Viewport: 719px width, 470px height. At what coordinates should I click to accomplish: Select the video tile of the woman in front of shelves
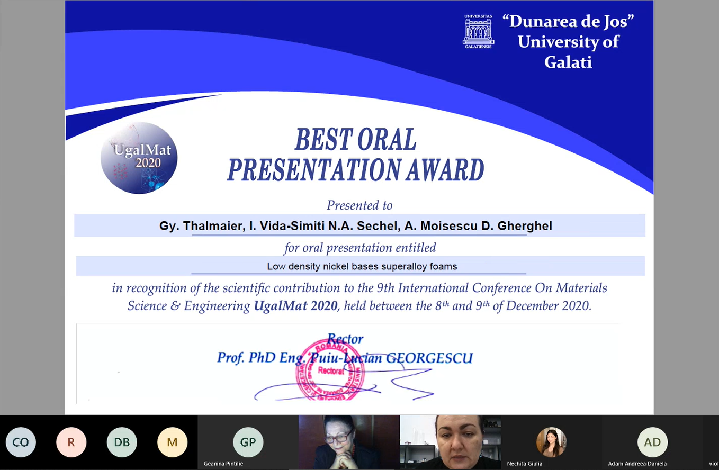pyautogui.click(x=450, y=442)
